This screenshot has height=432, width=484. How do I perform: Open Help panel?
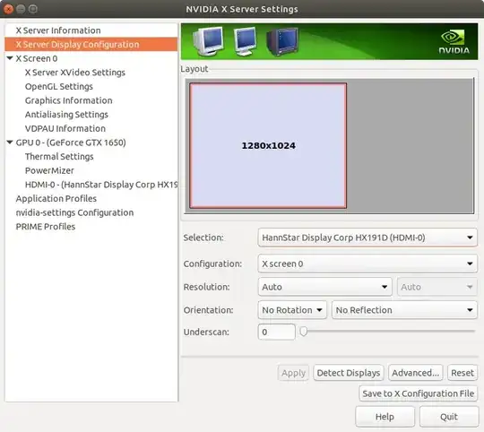click(x=385, y=417)
